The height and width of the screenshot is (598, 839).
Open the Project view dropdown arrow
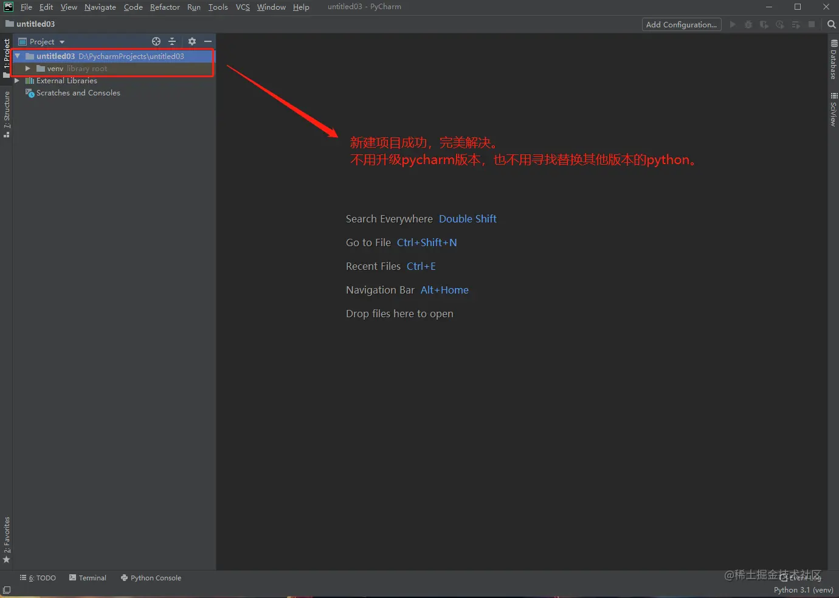coord(62,42)
